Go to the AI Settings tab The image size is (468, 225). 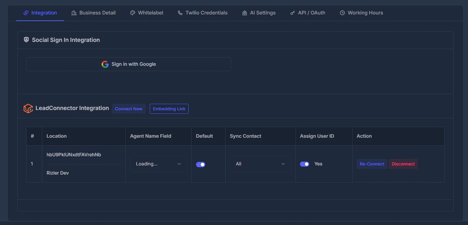(259, 13)
